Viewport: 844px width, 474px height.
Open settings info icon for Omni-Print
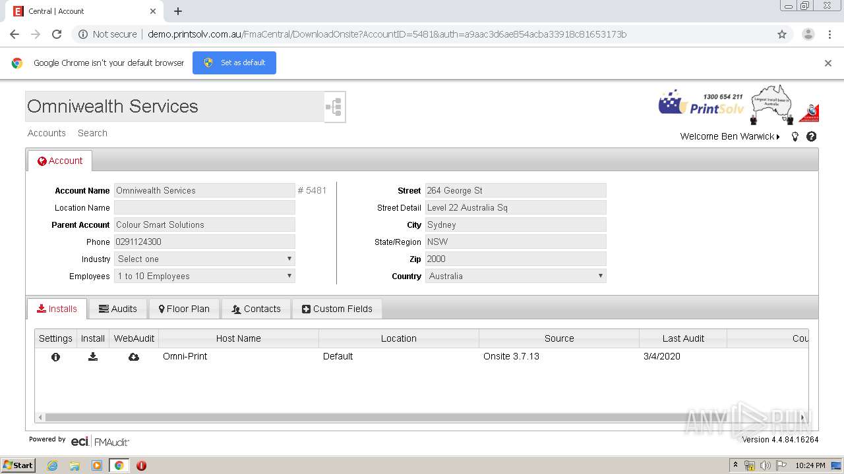pos(55,357)
